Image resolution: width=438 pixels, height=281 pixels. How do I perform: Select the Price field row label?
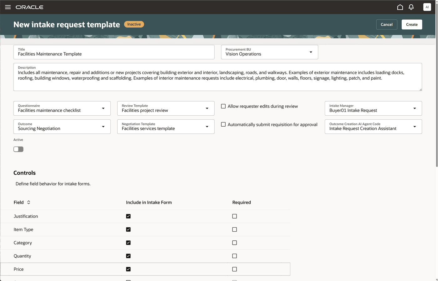coord(19,269)
